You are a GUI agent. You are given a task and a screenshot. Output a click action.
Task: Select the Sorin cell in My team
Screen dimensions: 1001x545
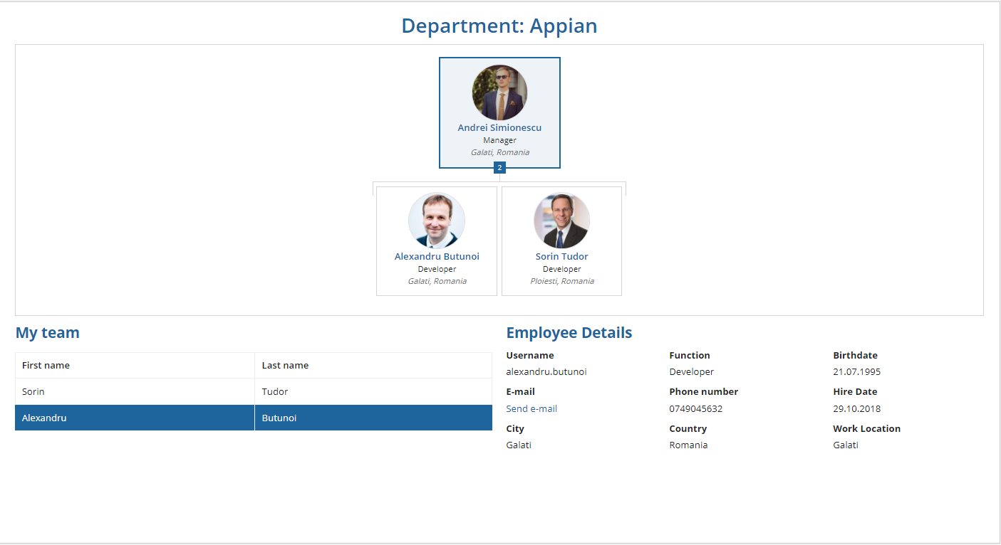pos(135,391)
